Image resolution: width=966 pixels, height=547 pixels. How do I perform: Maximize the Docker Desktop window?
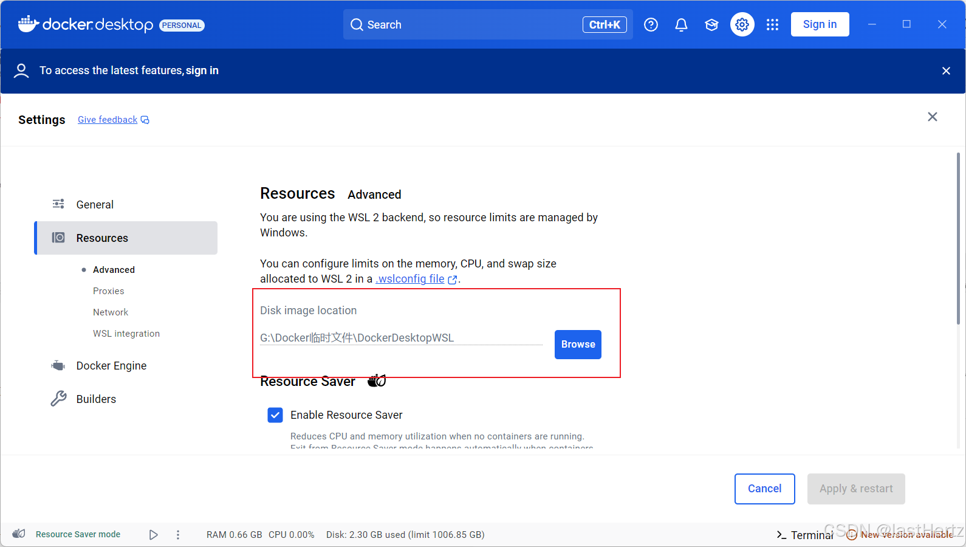(906, 24)
